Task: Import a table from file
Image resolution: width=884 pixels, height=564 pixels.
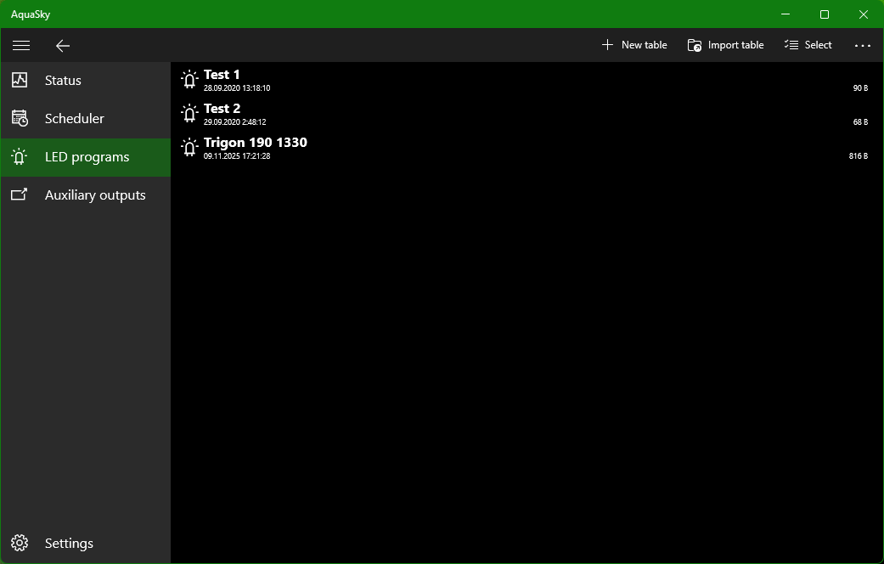Action: coord(725,45)
